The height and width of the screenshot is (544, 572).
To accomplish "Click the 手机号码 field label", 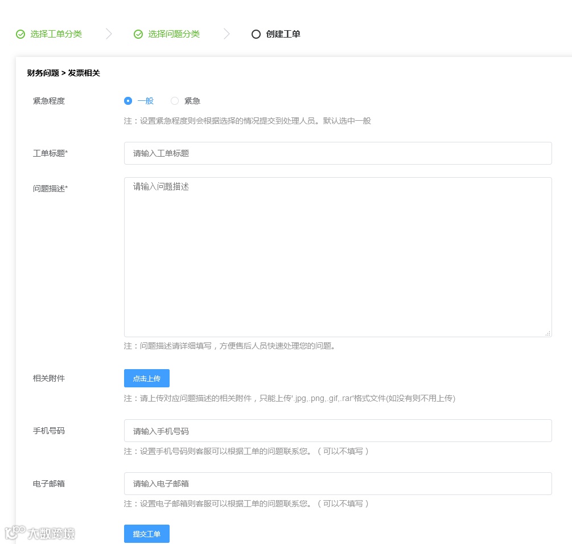I will click(49, 431).
